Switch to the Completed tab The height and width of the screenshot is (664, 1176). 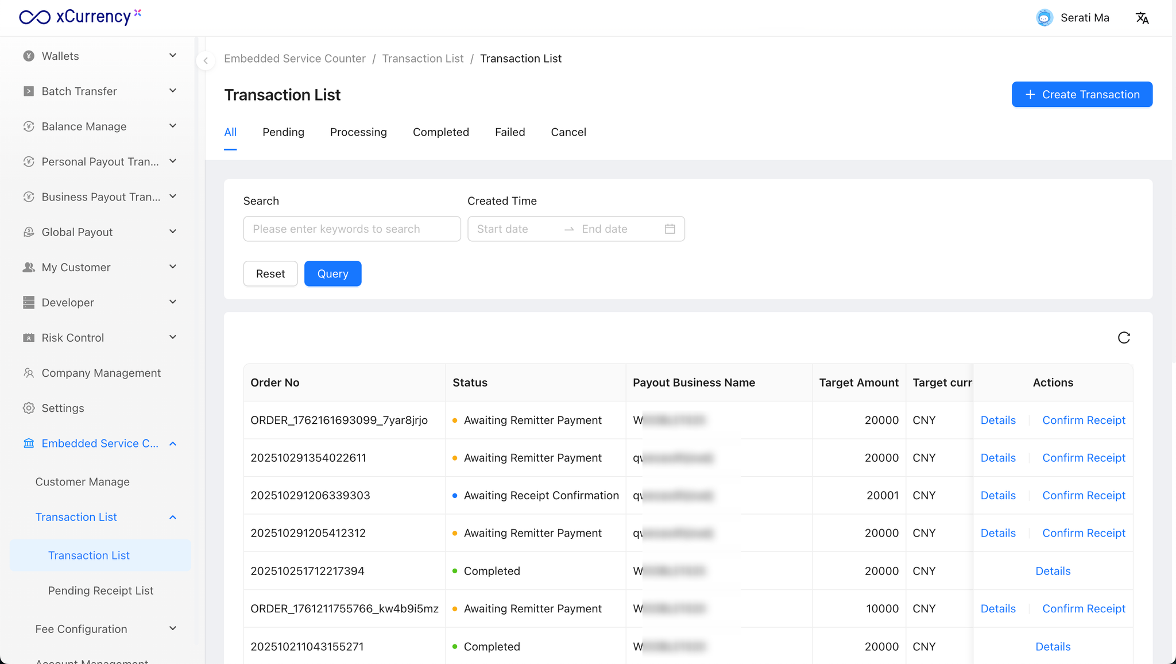pyautogui.click(x=440, y=132)
